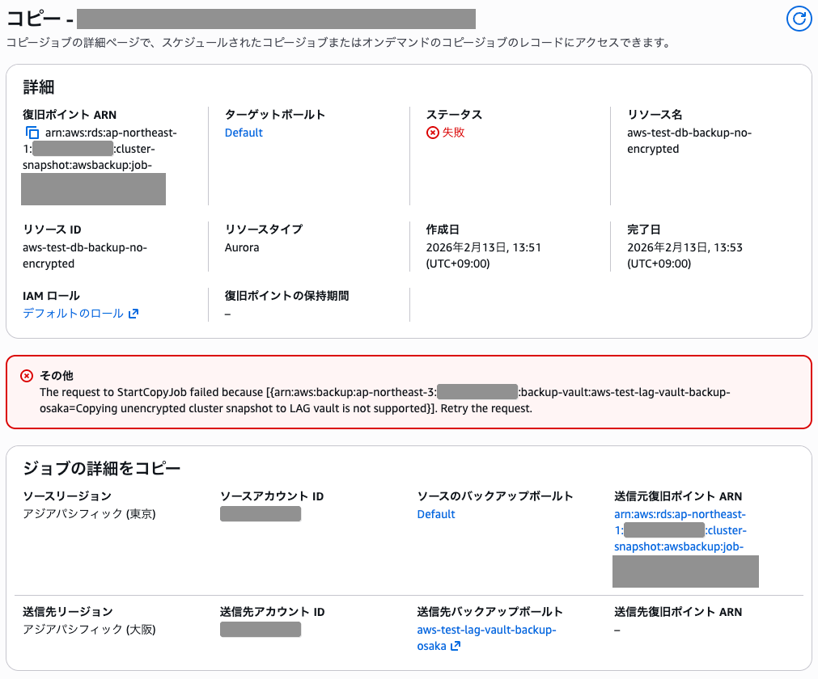Click the red failed status icon beside 失敗
Viewport: 818px width, 679px height.
pyautogui.click(x=433, y=133)
